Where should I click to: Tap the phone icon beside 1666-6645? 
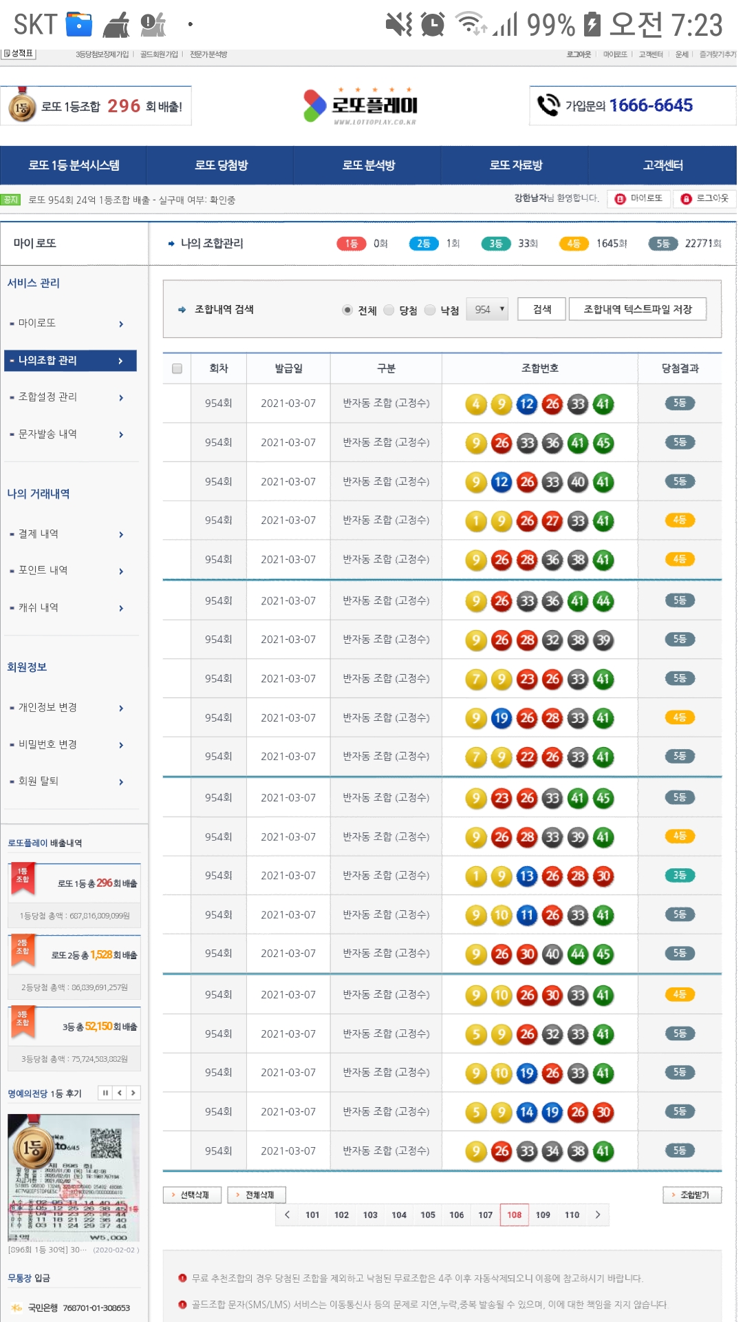[x=548, y=105]
